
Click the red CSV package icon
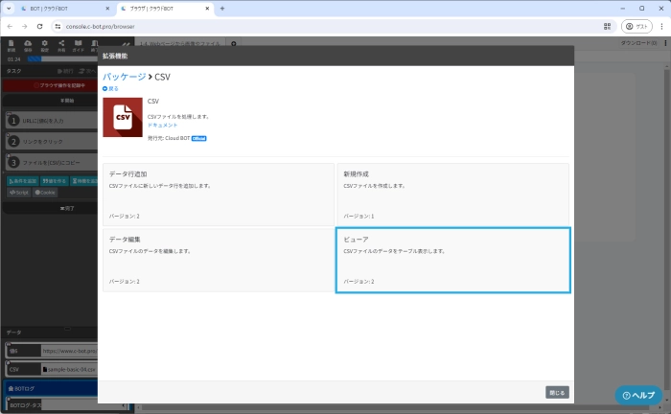[122, 117]
